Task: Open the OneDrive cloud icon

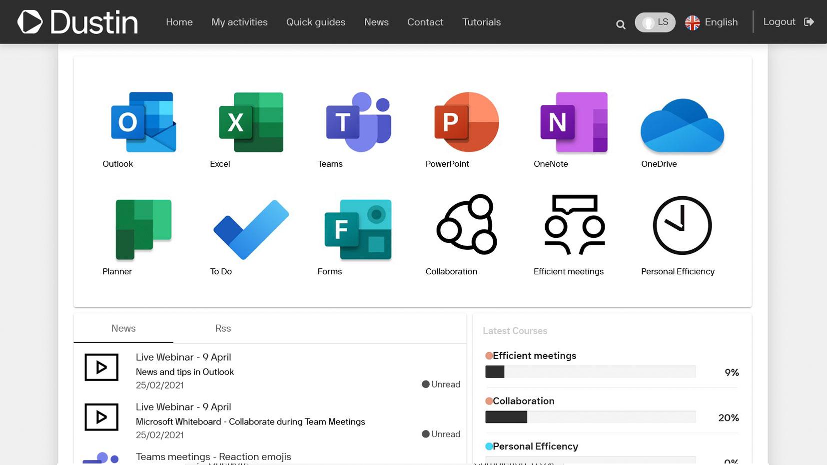Action: pyautogui.click(x=682, y=125)
